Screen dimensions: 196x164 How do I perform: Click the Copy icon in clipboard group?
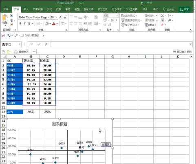pyautogui.click(x=11, y=20)
